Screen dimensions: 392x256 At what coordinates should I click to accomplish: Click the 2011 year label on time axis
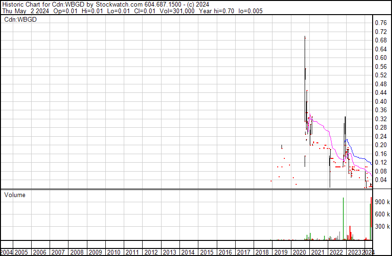133,253
